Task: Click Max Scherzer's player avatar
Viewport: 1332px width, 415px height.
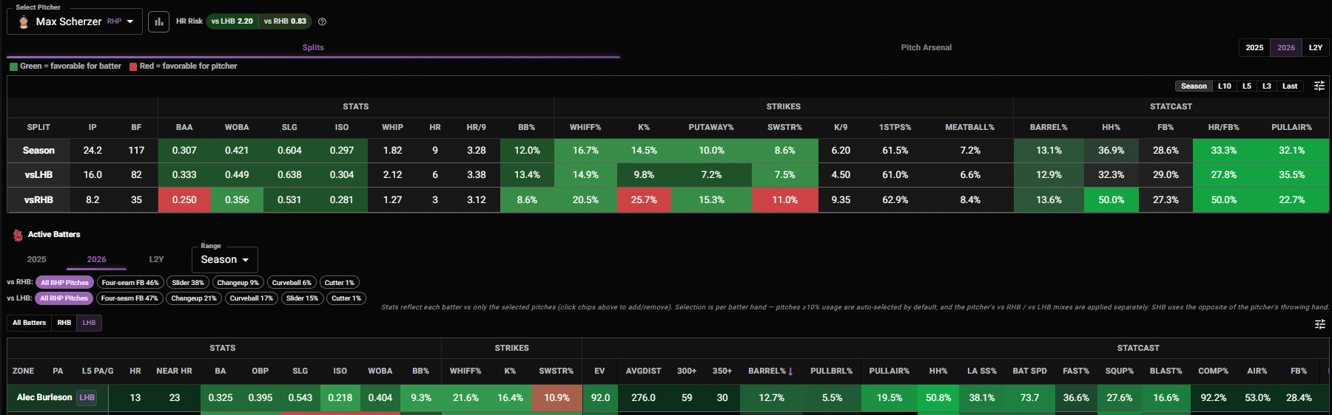Action: 24,21
